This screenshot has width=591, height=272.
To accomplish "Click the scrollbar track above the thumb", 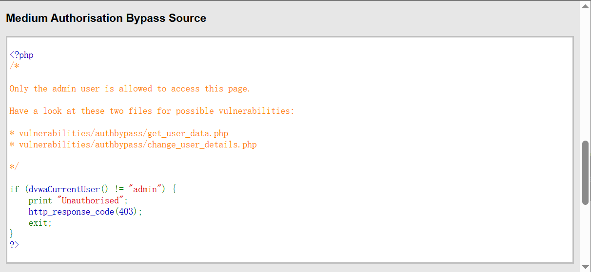I will [x=585, y=73].
